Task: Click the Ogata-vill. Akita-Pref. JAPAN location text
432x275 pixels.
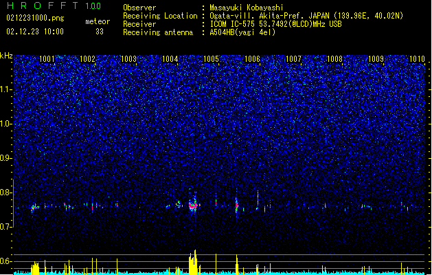Action: pos(306,16)
